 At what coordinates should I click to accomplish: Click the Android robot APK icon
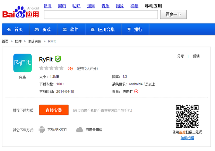pos(42,130)
